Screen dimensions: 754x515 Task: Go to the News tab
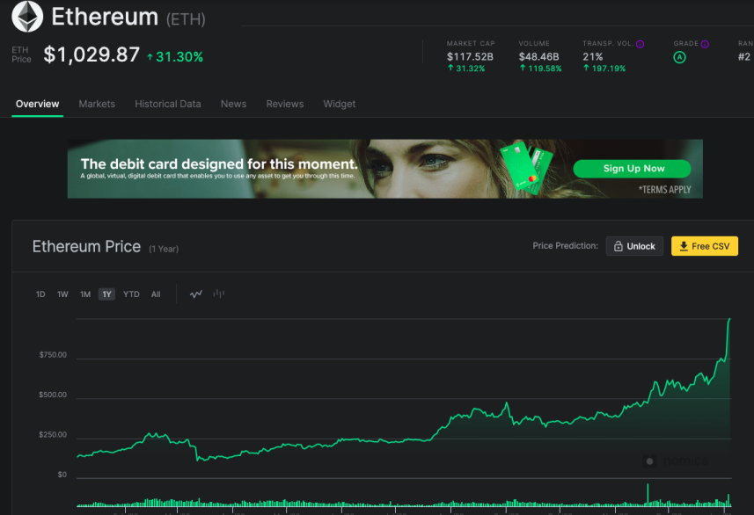pyautogui.click(x=234, y=104)
